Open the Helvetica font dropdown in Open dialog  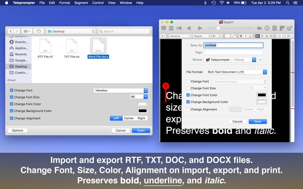point(121,90)
